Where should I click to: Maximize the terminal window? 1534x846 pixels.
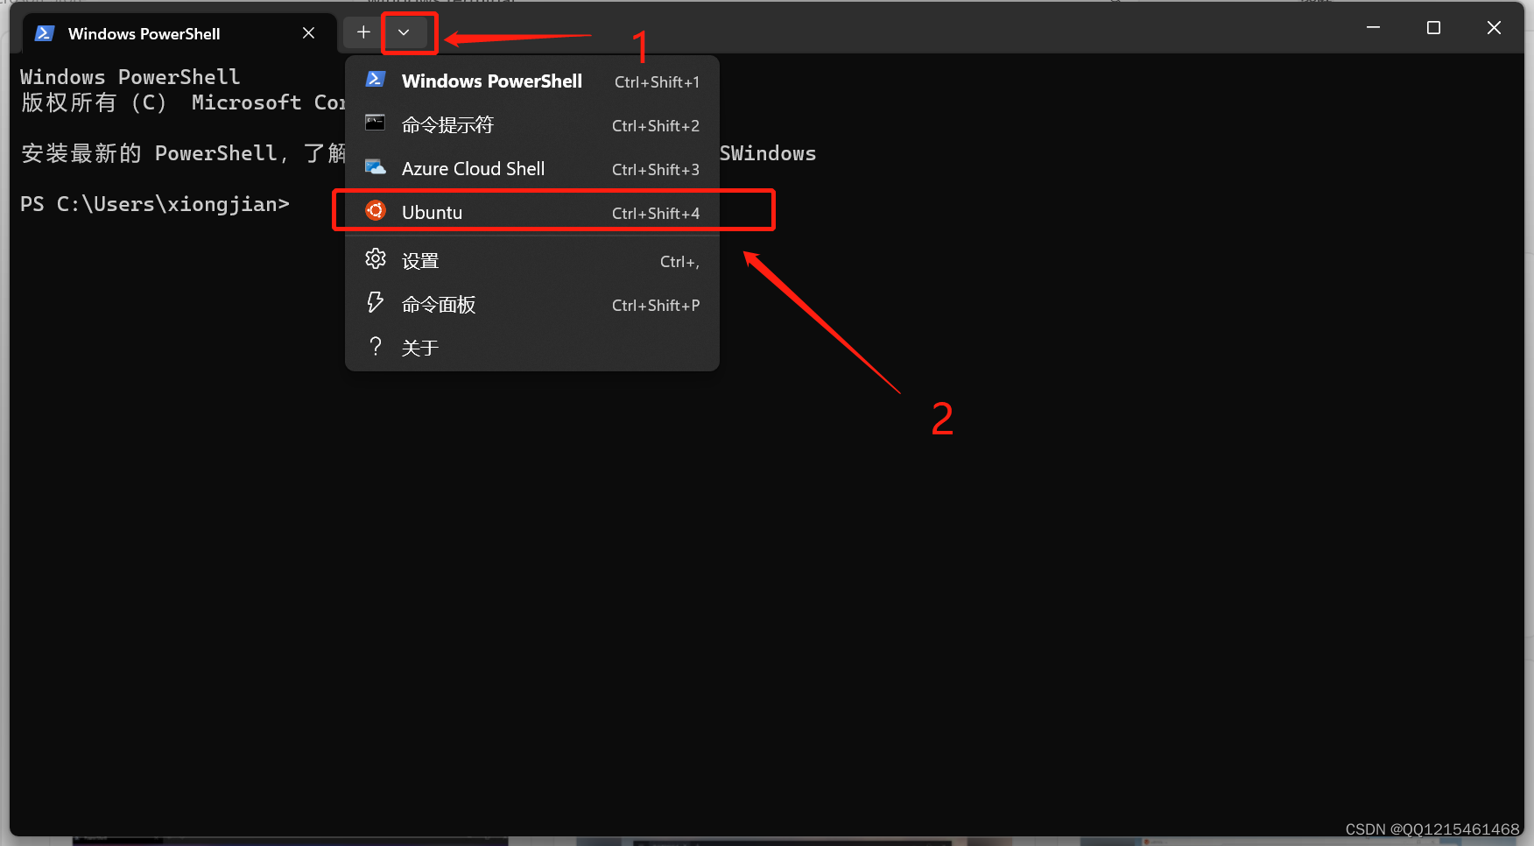(1433, 28)
